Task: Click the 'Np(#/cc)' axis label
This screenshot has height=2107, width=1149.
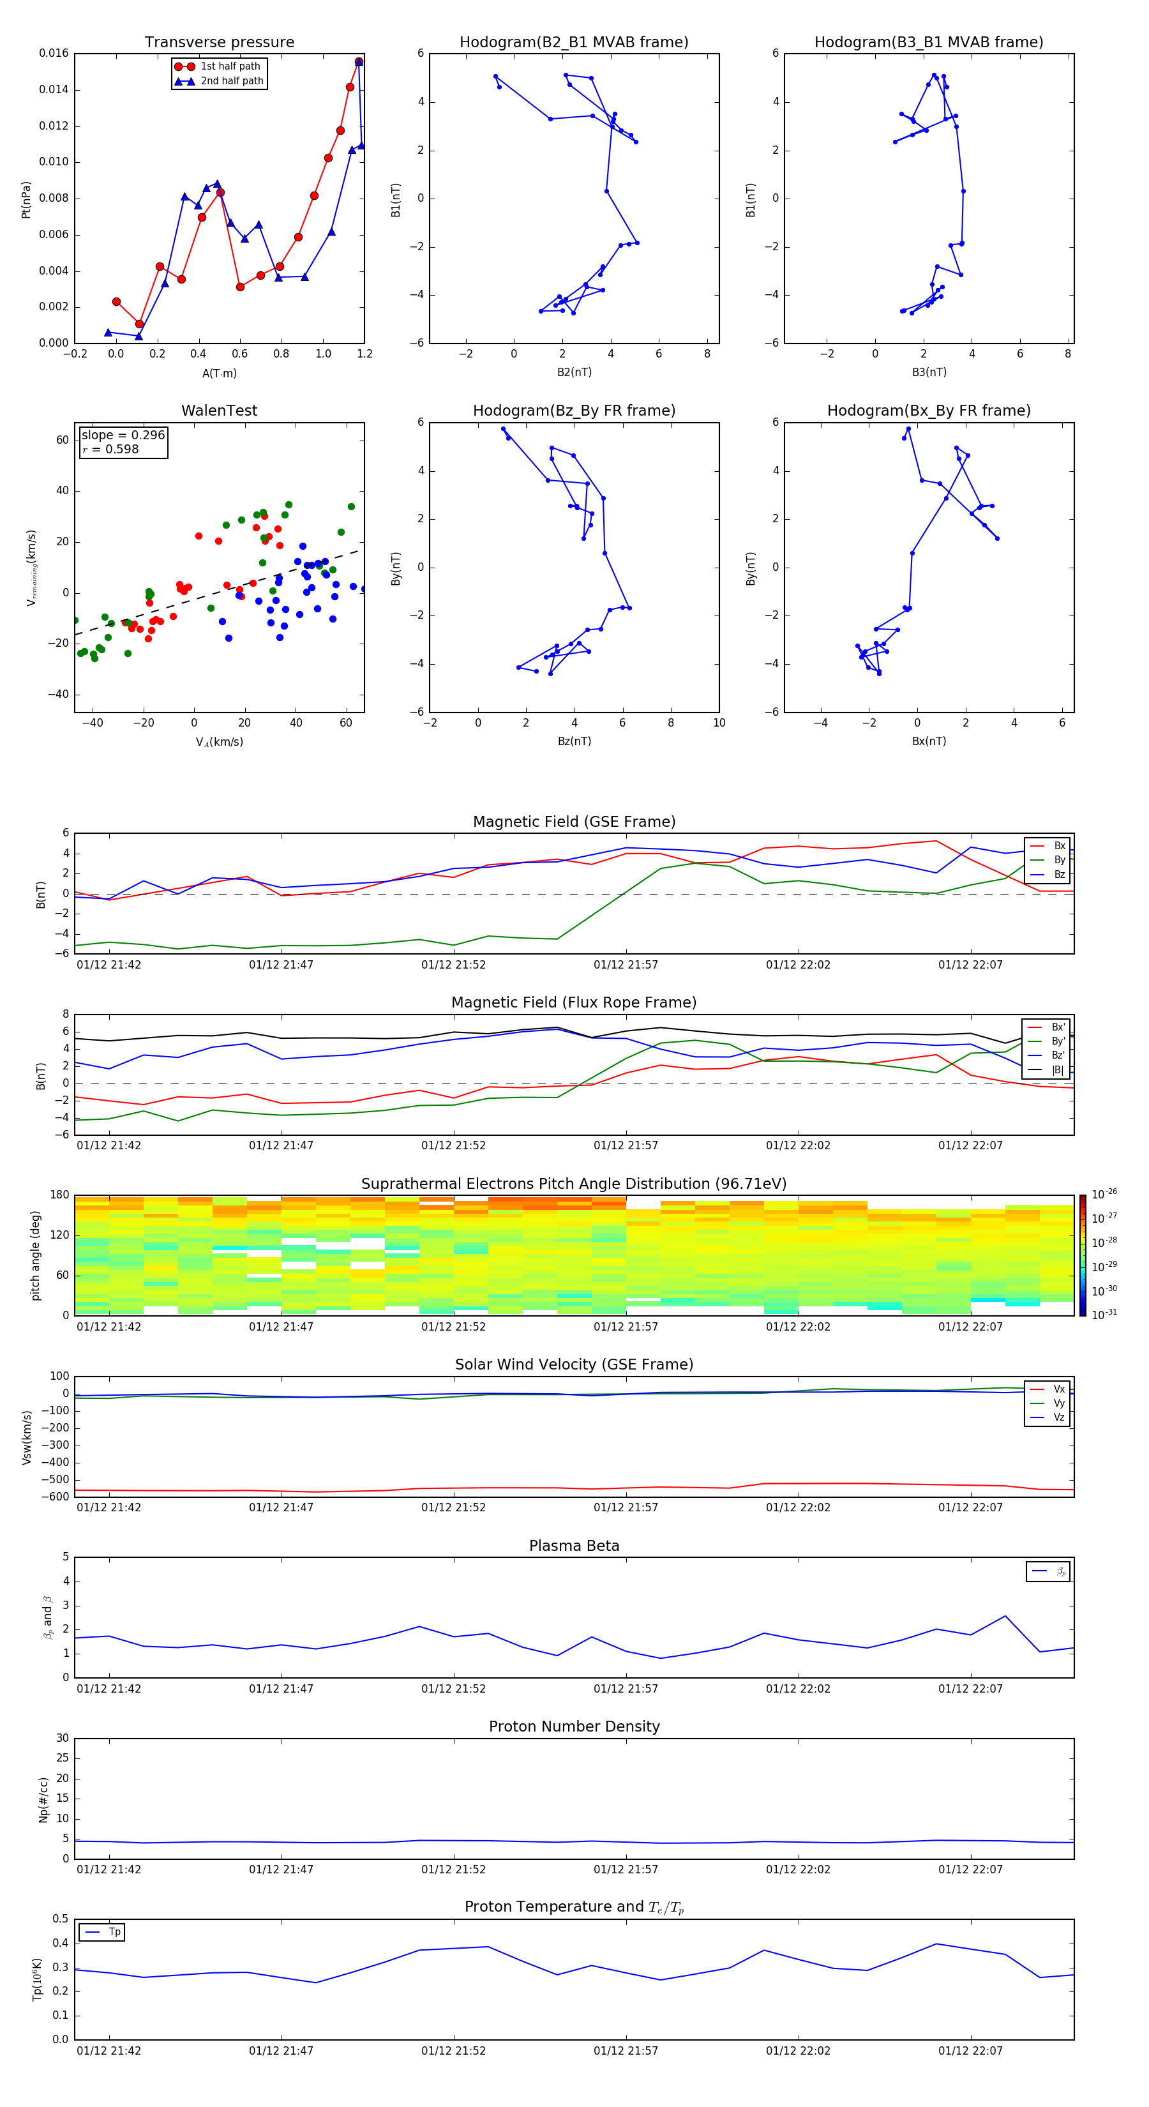Action: [x=43, y=1799]
